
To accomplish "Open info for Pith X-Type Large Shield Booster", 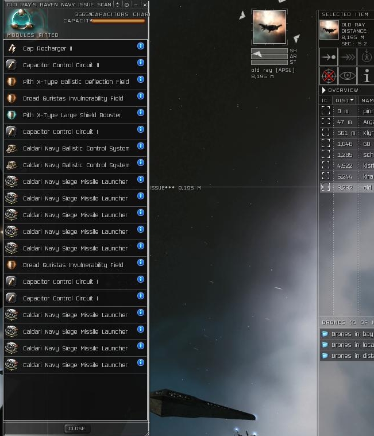I will [141, 113].
